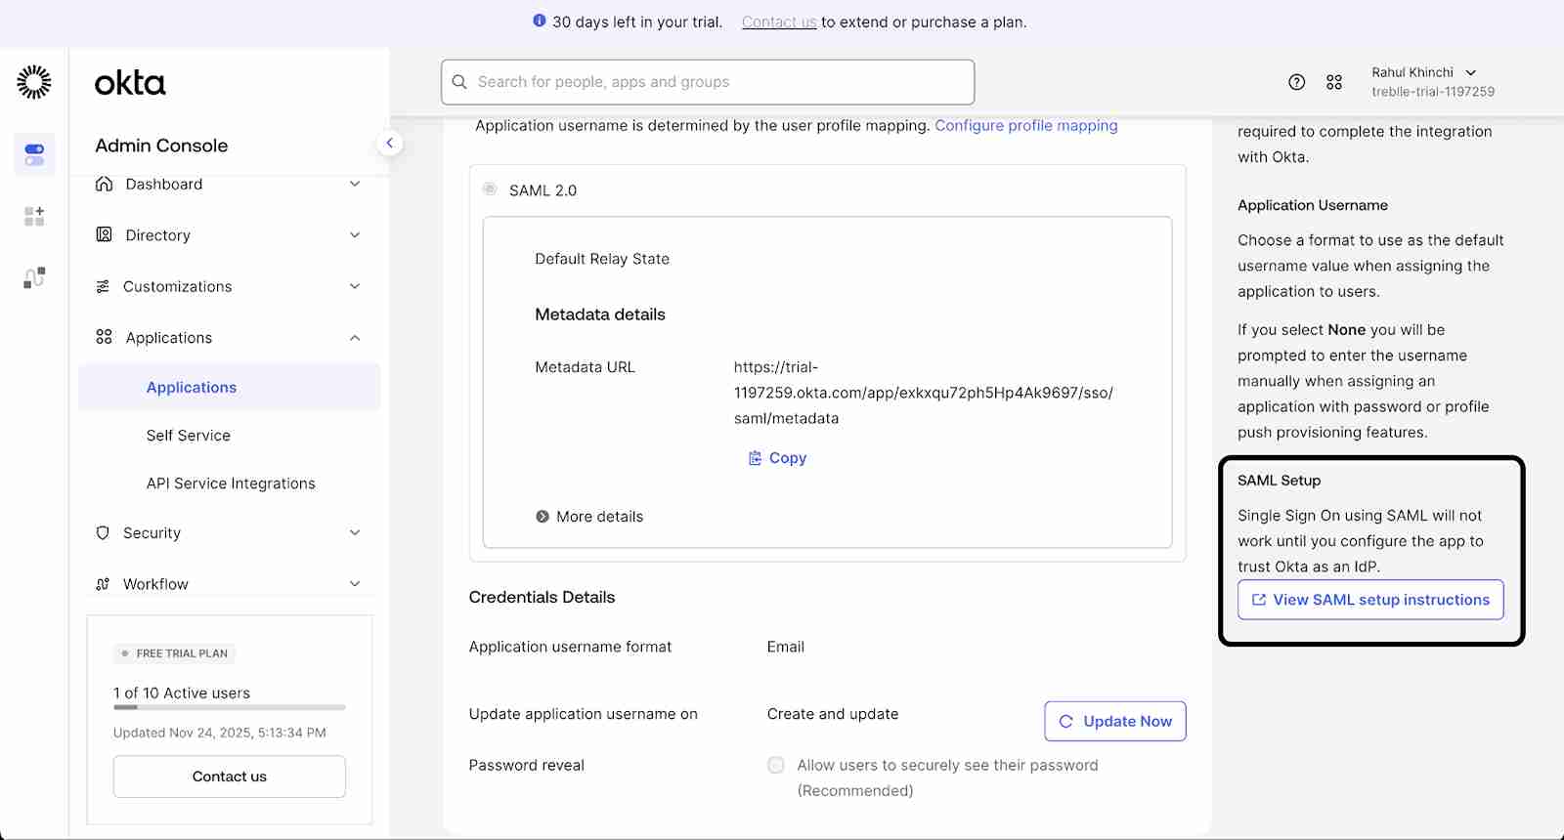Click Contact us link in trial banner
The image size is (1564, 840).
tap(779, 21)
